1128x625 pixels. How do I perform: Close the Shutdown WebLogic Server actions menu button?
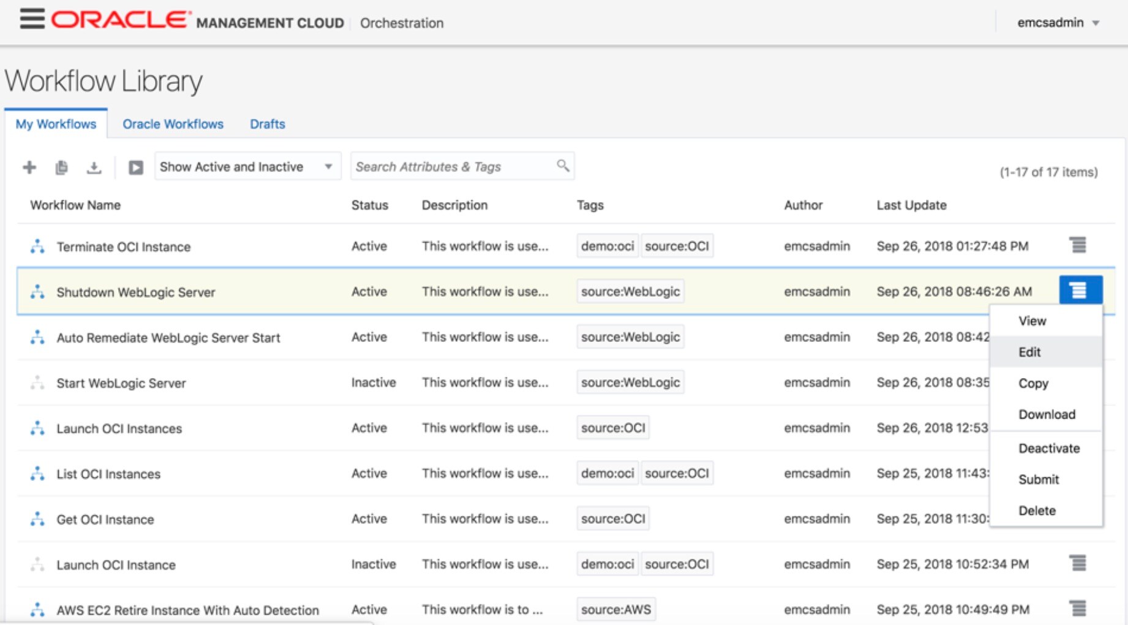pos(1080,290)
